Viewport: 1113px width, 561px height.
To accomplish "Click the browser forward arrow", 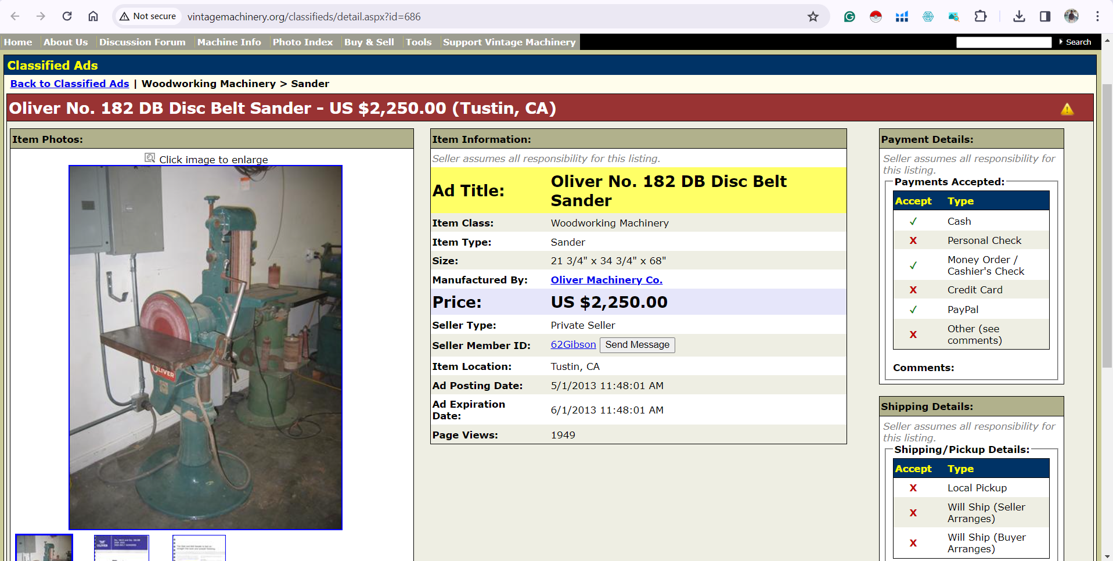I will pos(41,16).
